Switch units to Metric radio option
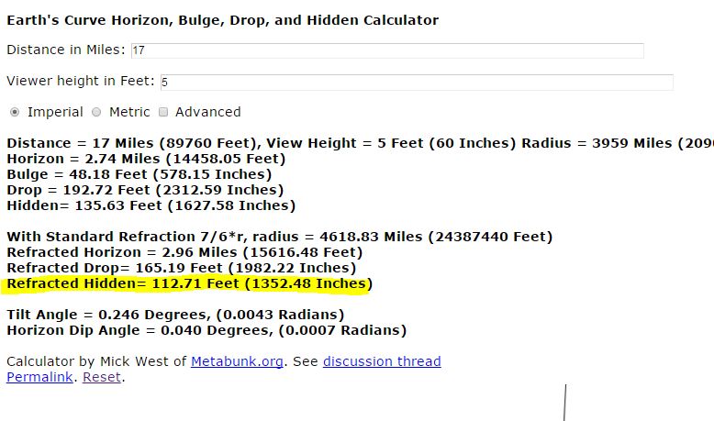 coord(96,112)
